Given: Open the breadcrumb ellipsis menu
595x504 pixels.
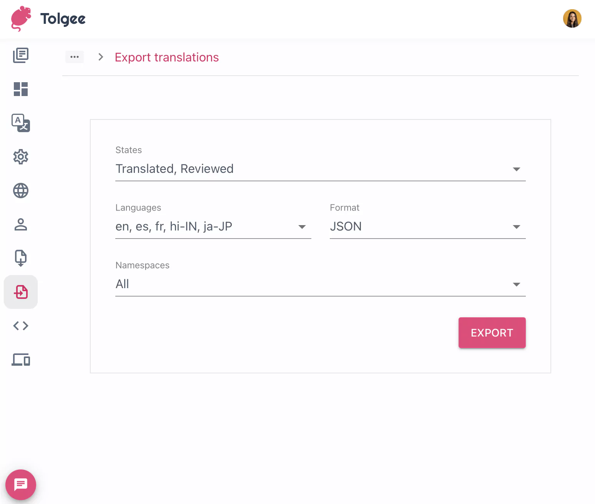Looking at the screenshot, I should [75, 57].
